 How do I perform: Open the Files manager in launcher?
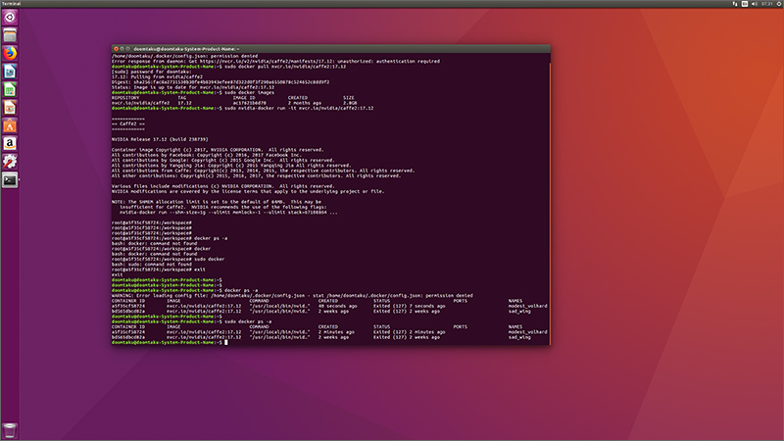click(x=10, y=35)
